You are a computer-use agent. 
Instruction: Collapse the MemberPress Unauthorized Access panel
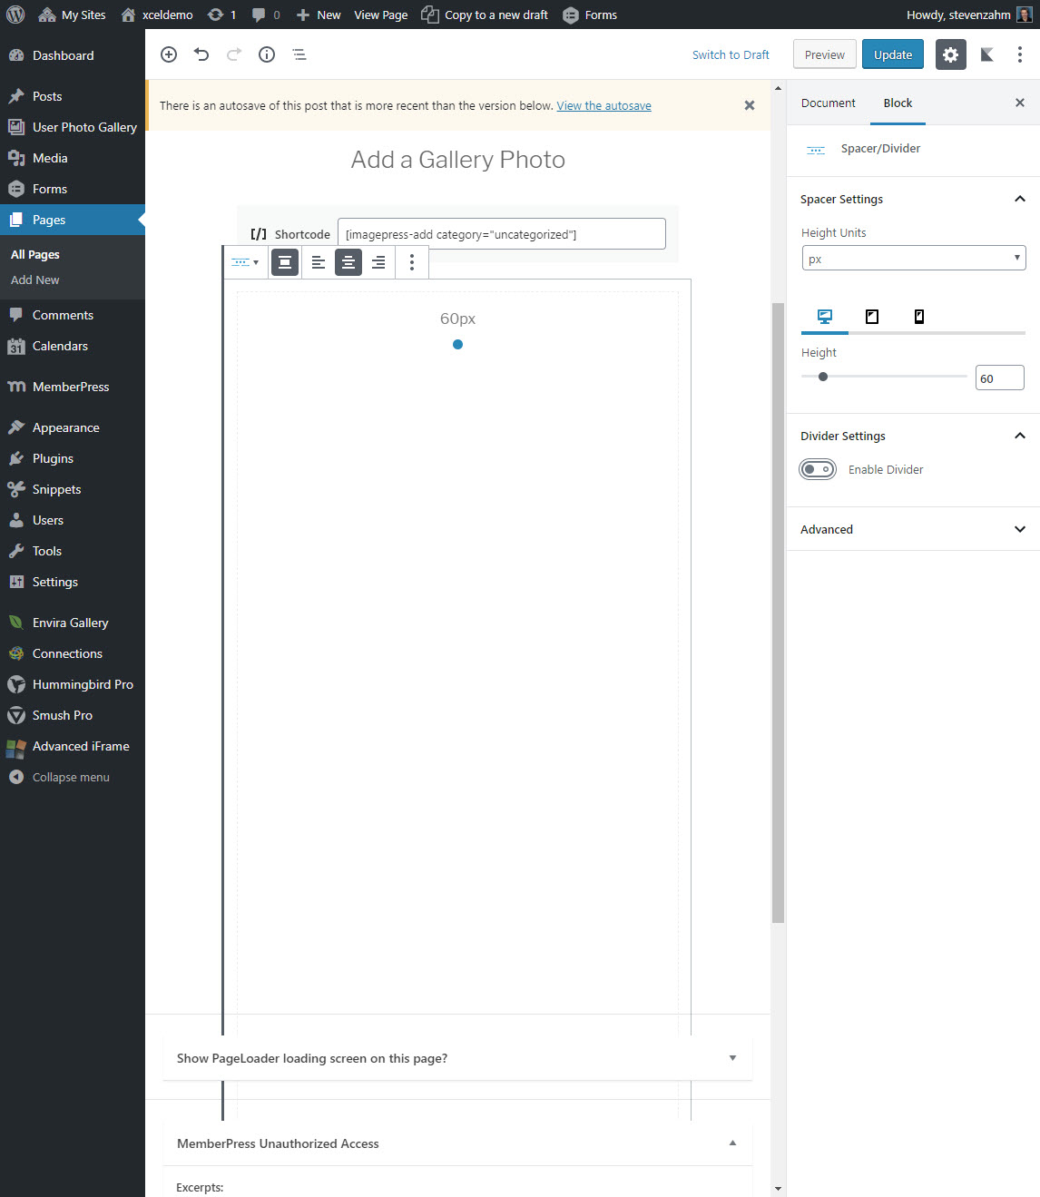pos(732,1143)
